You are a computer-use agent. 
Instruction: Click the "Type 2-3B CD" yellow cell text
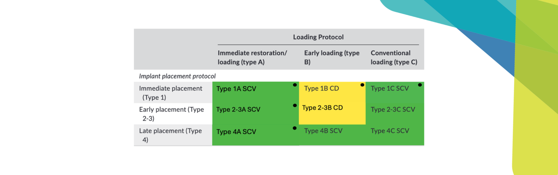pyautogui.click(x=322, y=108)
